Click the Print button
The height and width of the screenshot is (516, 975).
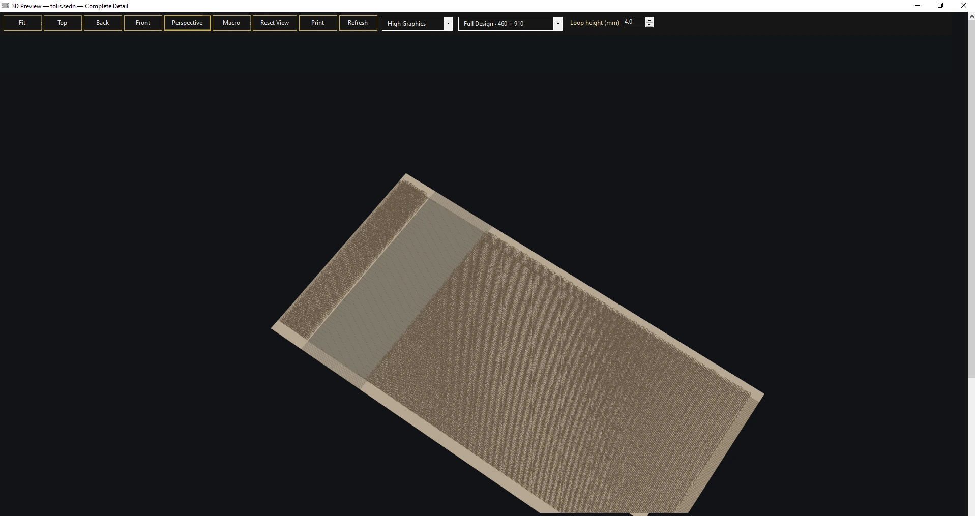coord(318,23)
